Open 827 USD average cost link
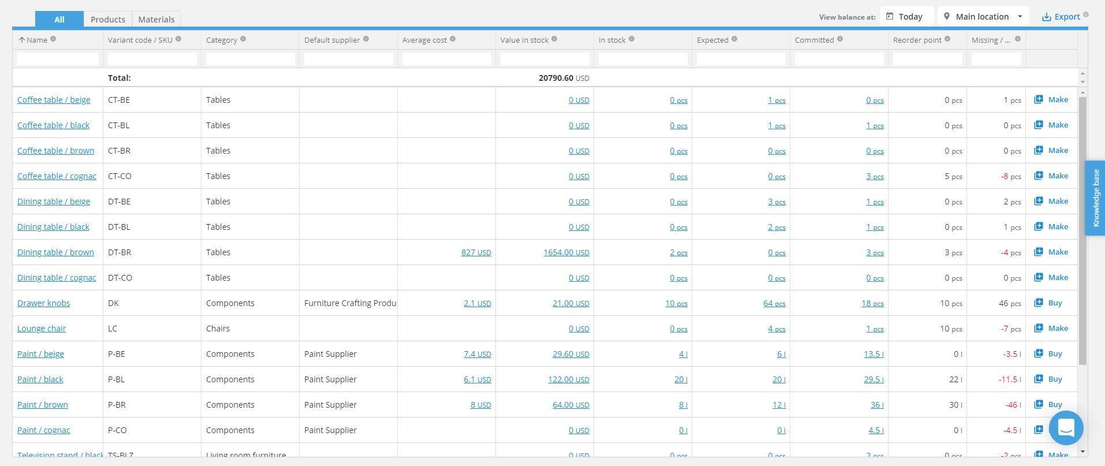This screenshot has height=466, width=1105. 476,252
